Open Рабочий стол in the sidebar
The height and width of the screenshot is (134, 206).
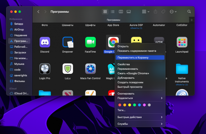[x=19, y=47]
